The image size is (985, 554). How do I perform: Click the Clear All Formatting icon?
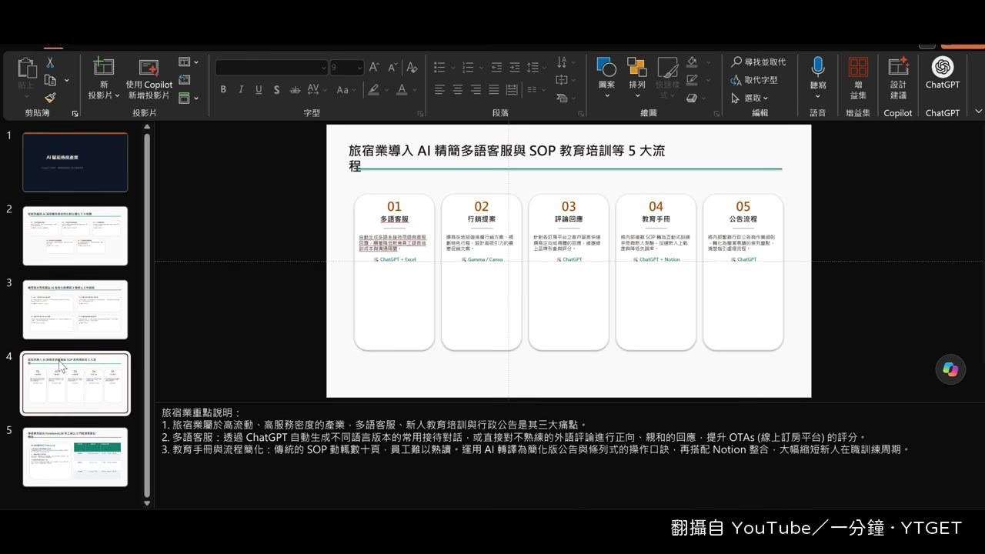pyautogui.click(x=412, y=68)
